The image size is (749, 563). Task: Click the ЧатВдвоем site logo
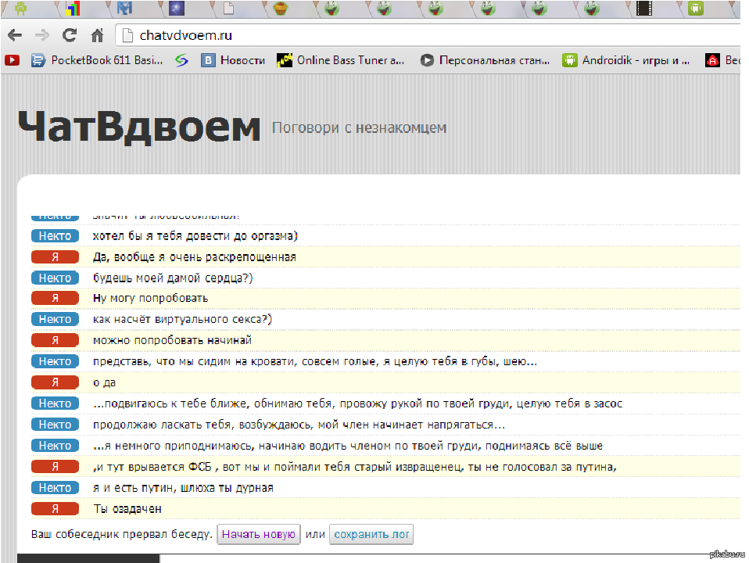(x=138, y=127)
